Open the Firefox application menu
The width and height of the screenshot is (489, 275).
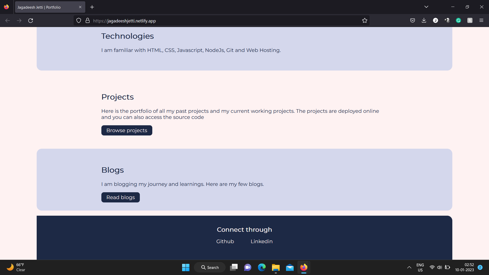[x=482, y=20]
